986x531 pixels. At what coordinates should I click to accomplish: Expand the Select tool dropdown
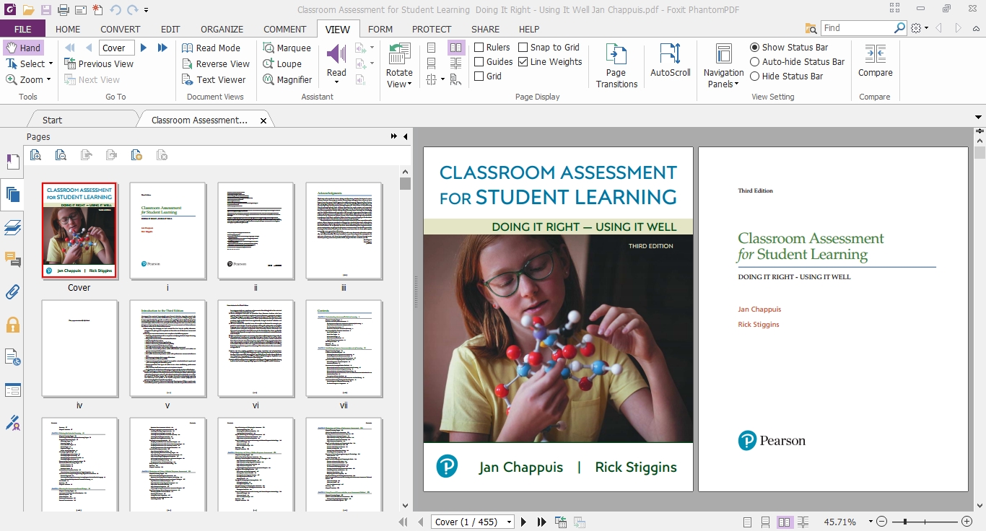pyautogui.click(x=51, y=63)
